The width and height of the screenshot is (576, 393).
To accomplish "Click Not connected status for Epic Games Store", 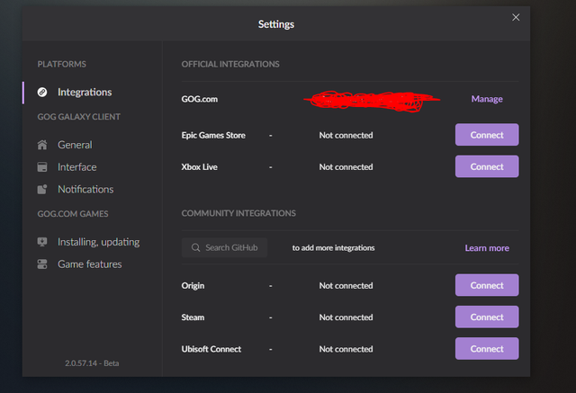I will coord(346,136).
